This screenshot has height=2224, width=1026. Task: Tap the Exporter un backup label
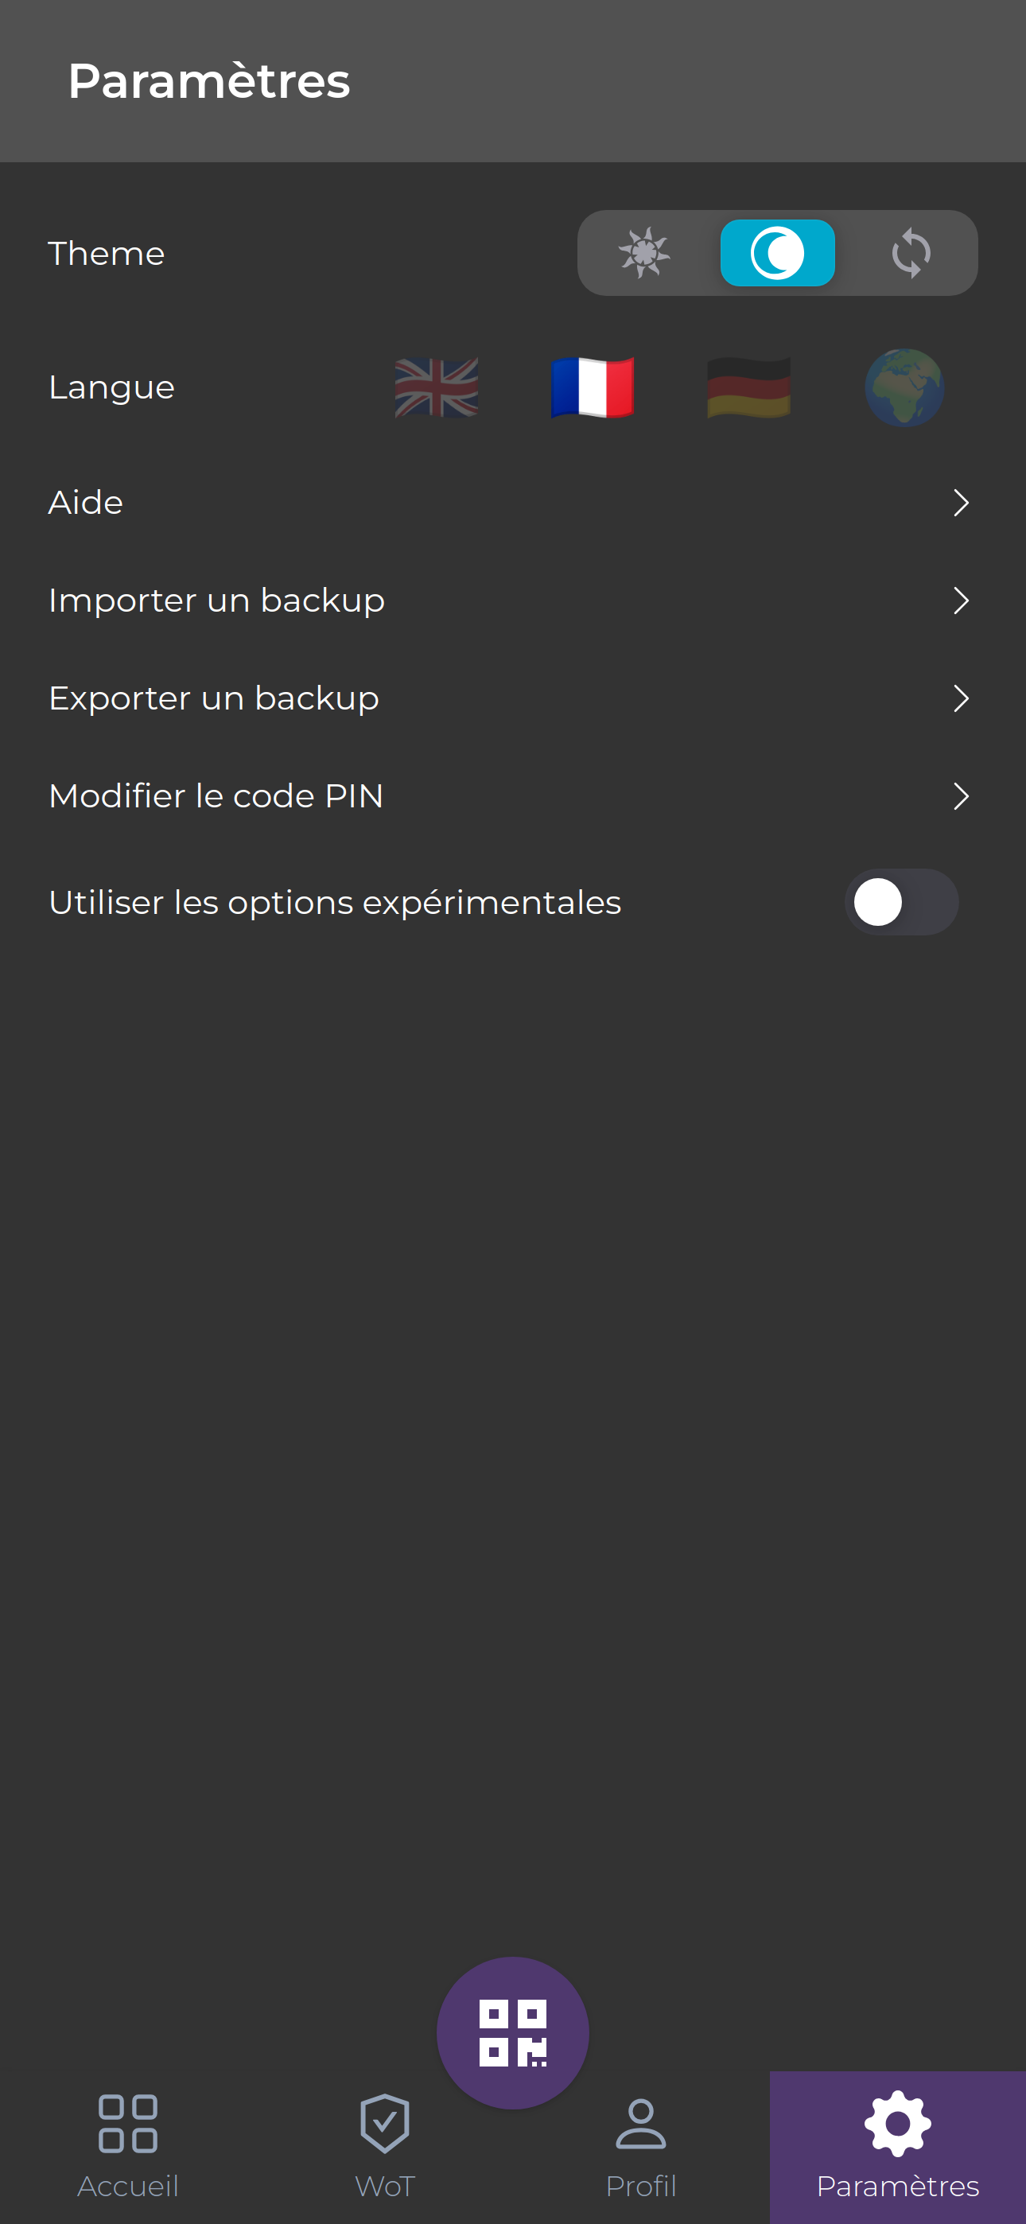click(x=213, y=698)
